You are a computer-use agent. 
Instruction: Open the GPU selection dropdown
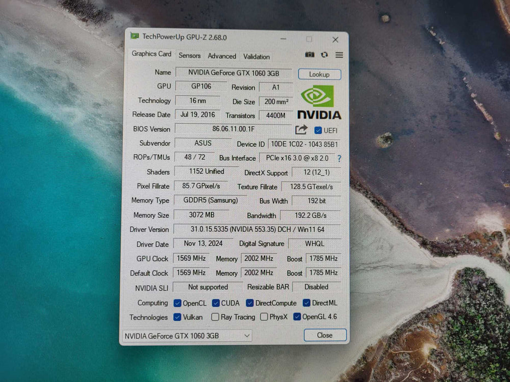[x=187, y=336]
